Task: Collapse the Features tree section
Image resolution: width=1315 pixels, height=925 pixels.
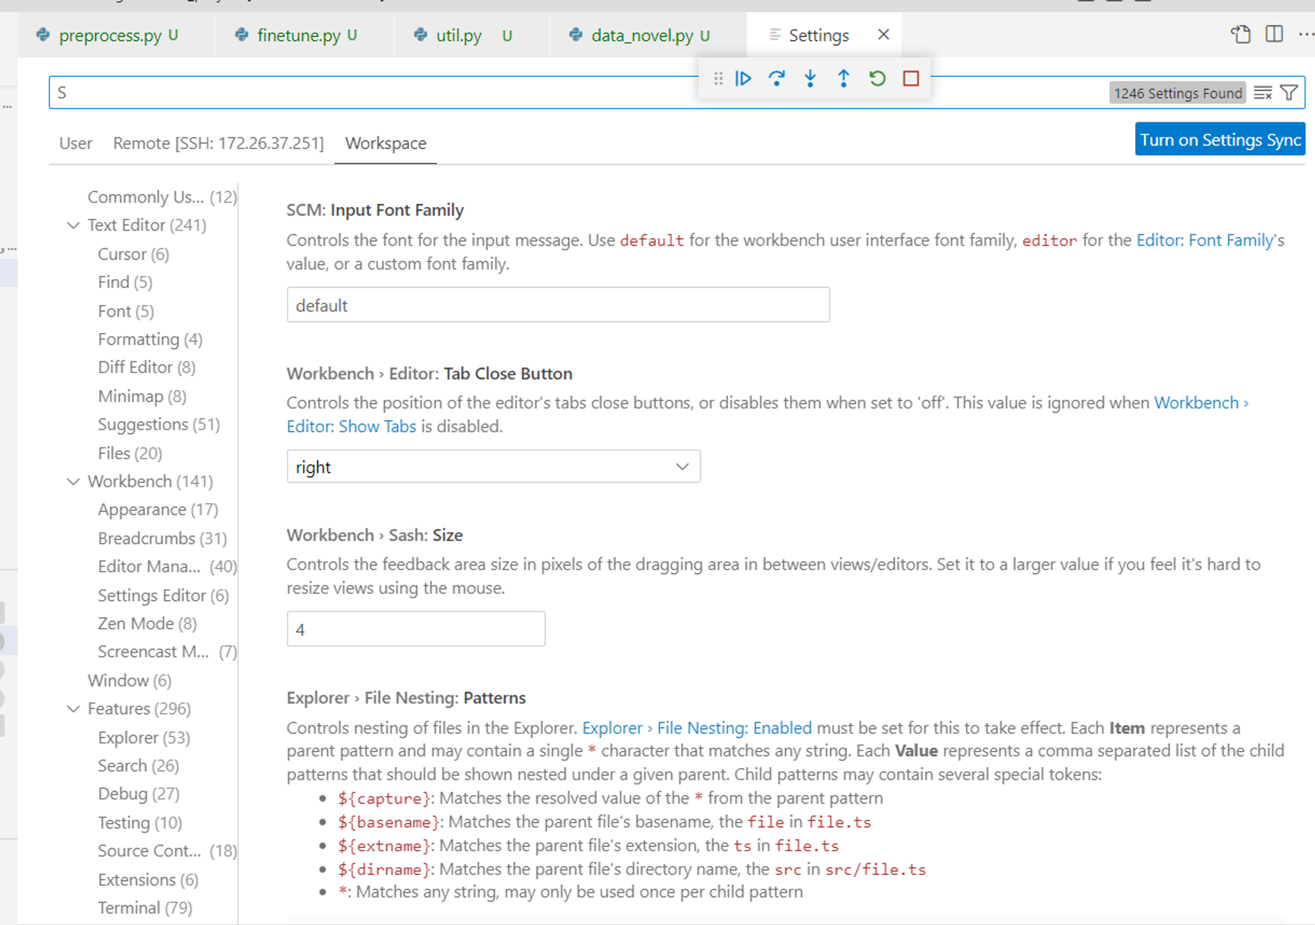Action: pyautogui.click(x=74, y=709)
